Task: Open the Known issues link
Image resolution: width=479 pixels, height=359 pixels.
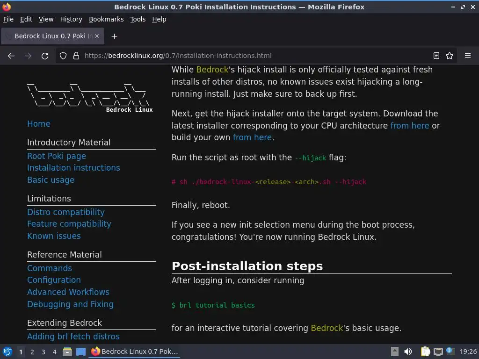Action: click(x=54, y=236)
